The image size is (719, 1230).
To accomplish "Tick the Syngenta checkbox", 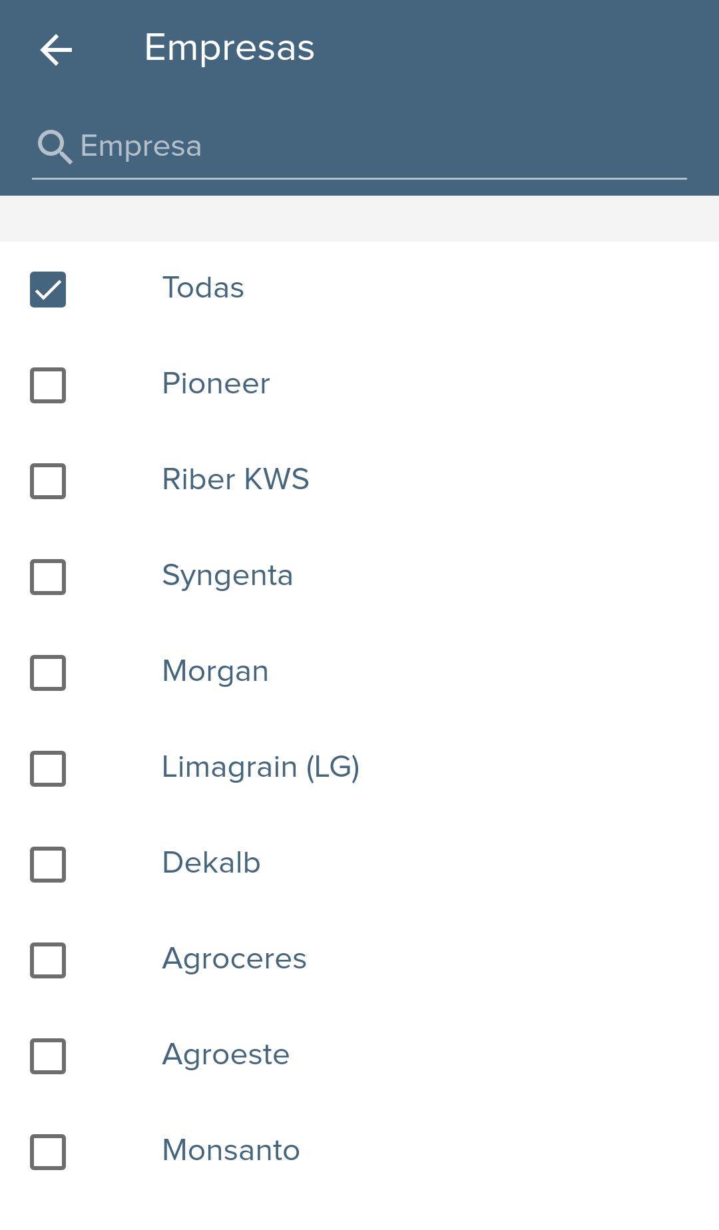I will click(48, 577).
